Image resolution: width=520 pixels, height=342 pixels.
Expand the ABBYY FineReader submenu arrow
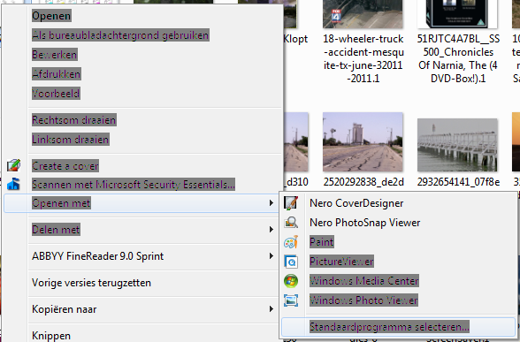coord(271,256)
